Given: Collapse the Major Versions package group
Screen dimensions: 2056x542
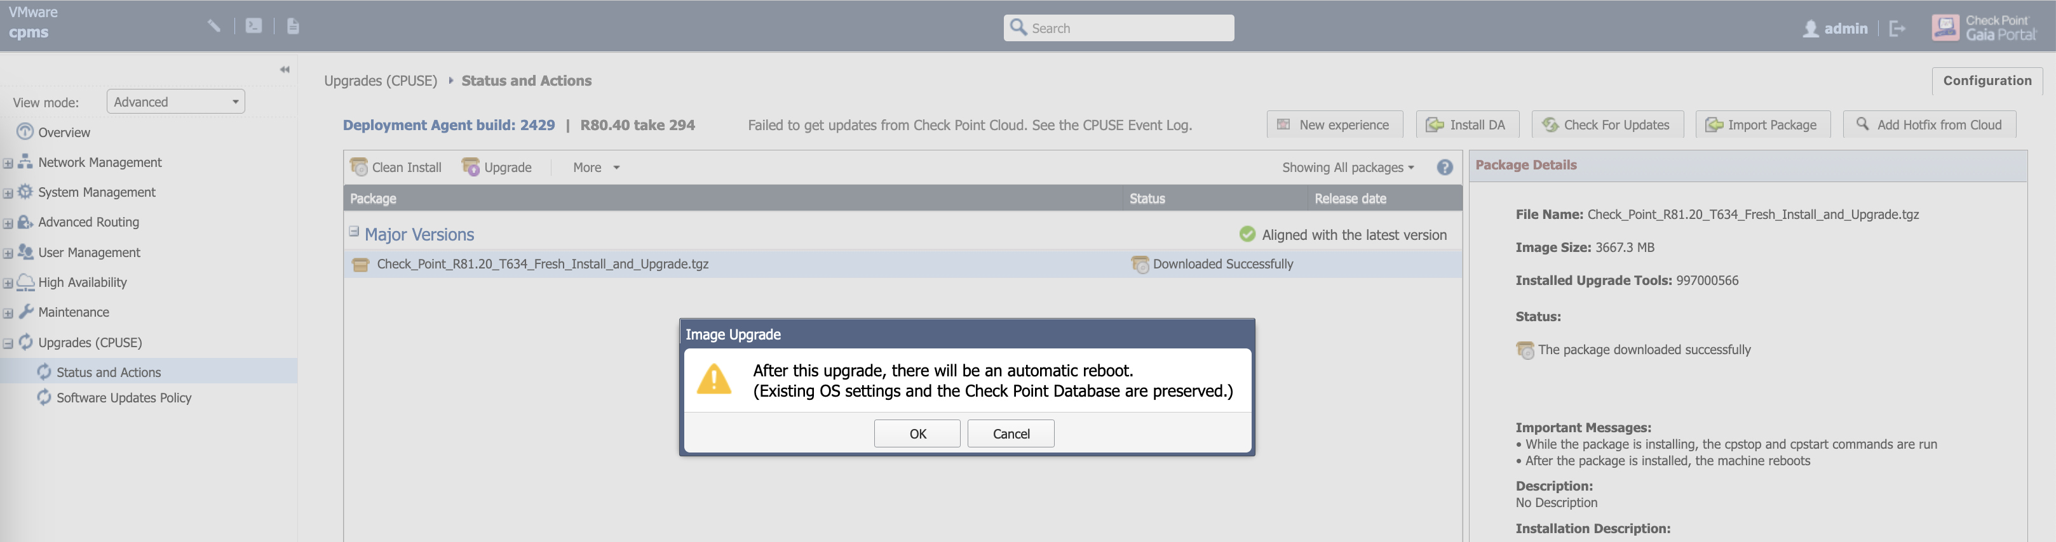Looking at the screenshot, I should 354,232.
